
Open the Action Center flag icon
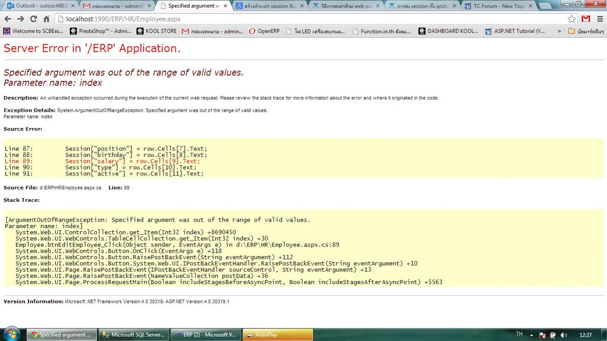click(x=542, y=335)
